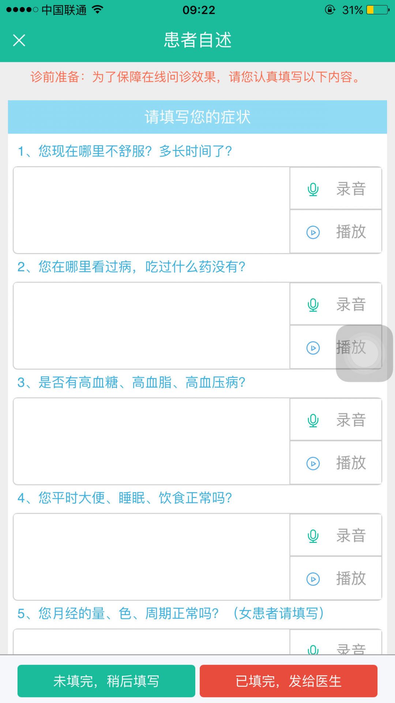Image resolution: width=395 pixels, height=703 pixels.
Task: Tap play icon for question 2
Action: pos(313,348)
